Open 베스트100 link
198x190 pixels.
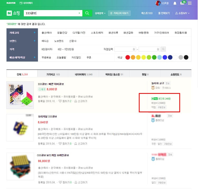pyautogui.click(x=147, y=13)
